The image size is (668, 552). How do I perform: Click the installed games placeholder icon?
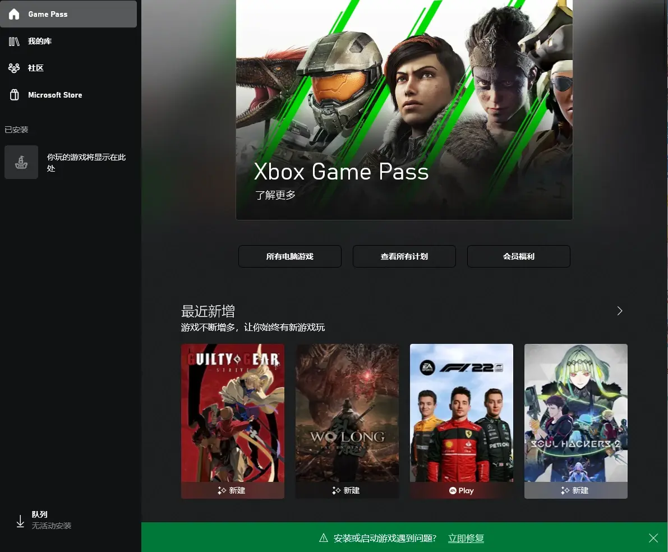click(x=21, y=163)
